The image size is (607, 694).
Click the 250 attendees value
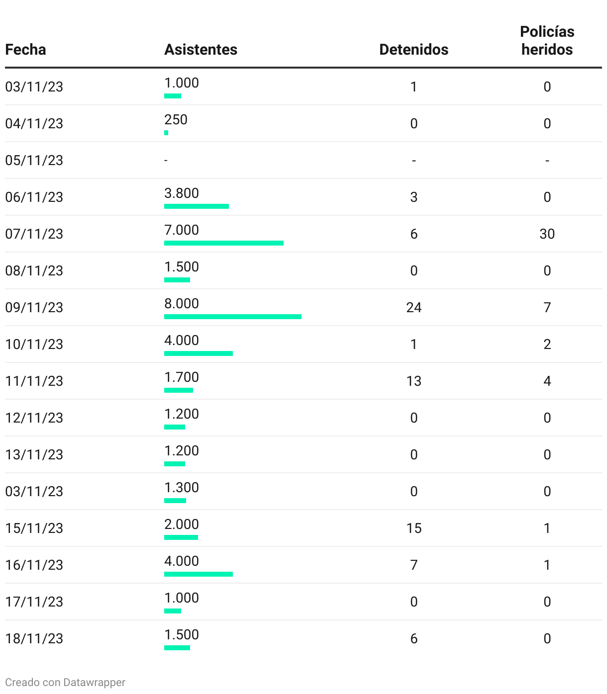point(176,120)
